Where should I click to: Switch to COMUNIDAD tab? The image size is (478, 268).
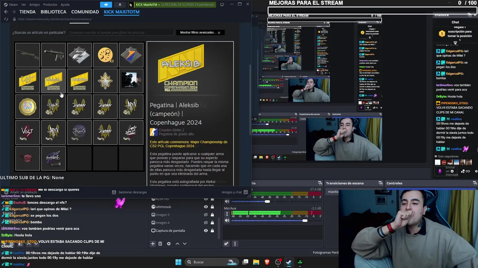coord(85,12)
